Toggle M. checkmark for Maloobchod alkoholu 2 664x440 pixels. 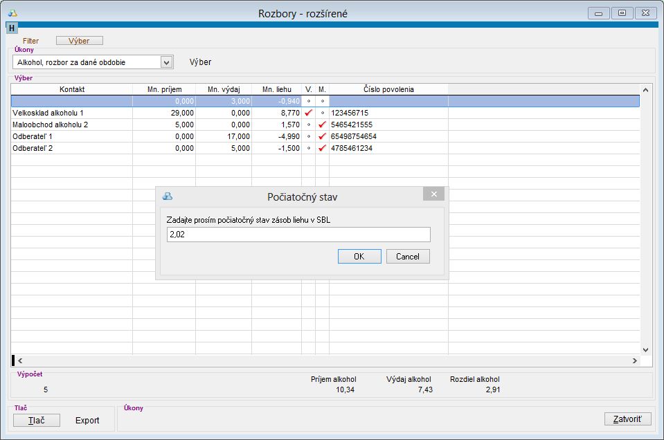click(x=322, y=125)
